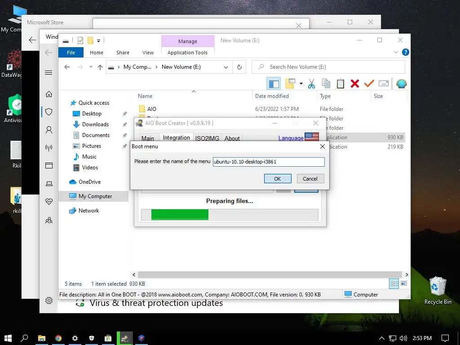460x345 pixels.
Task: Open the Application Tools ribbon tab
Action: point(187,53)
